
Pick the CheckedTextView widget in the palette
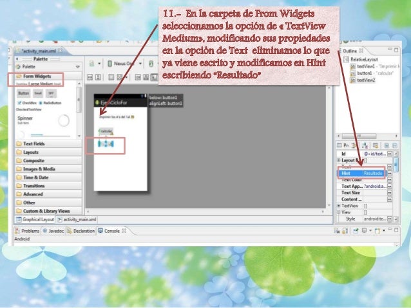(28, 109)
